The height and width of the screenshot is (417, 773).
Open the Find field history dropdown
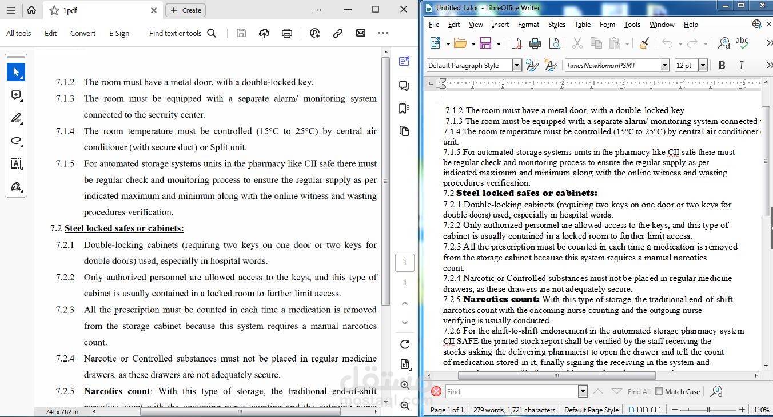pos(583,392)
